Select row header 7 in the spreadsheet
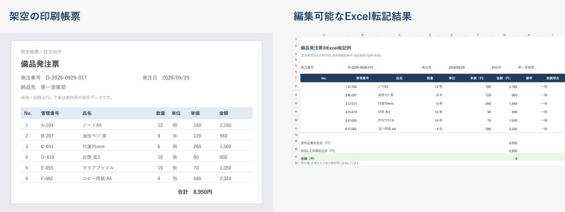 click(296, 78)
